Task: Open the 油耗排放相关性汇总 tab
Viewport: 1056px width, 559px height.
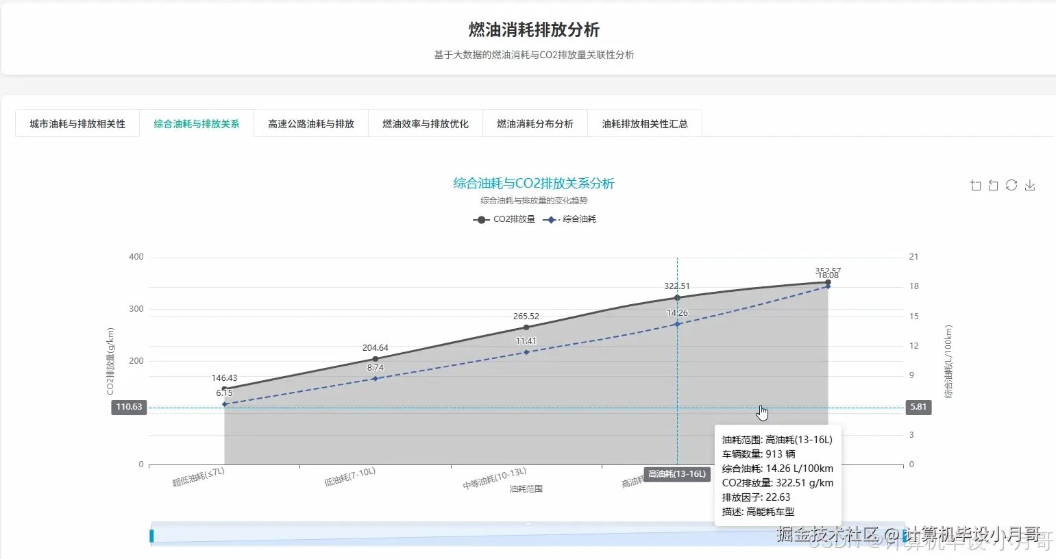Action: tap(645, 124)
